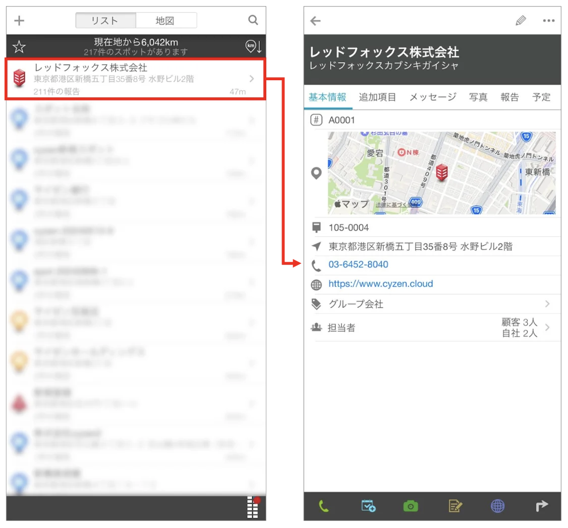Tap the calendar add schedule icon
568x528 pixels.
[x=368, y=506]
